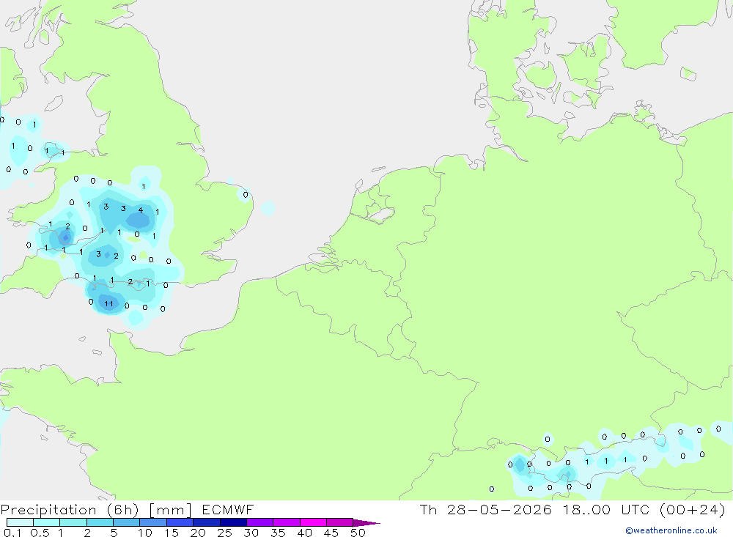Viewport: 733px width, 537px height.
Task: Click the '11' precipitation value near the Channel
Action: point(108,304)
